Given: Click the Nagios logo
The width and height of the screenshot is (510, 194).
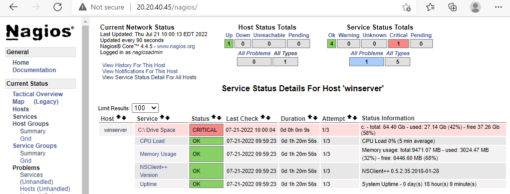Looking at the screenshot, I should [x=40, y=33].
